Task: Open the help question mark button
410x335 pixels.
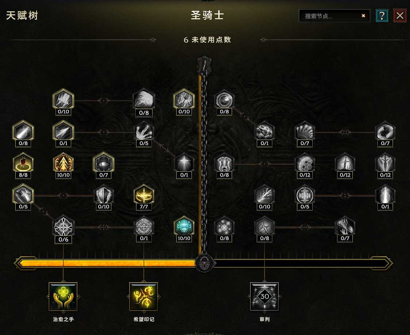Action: (382, 16)
